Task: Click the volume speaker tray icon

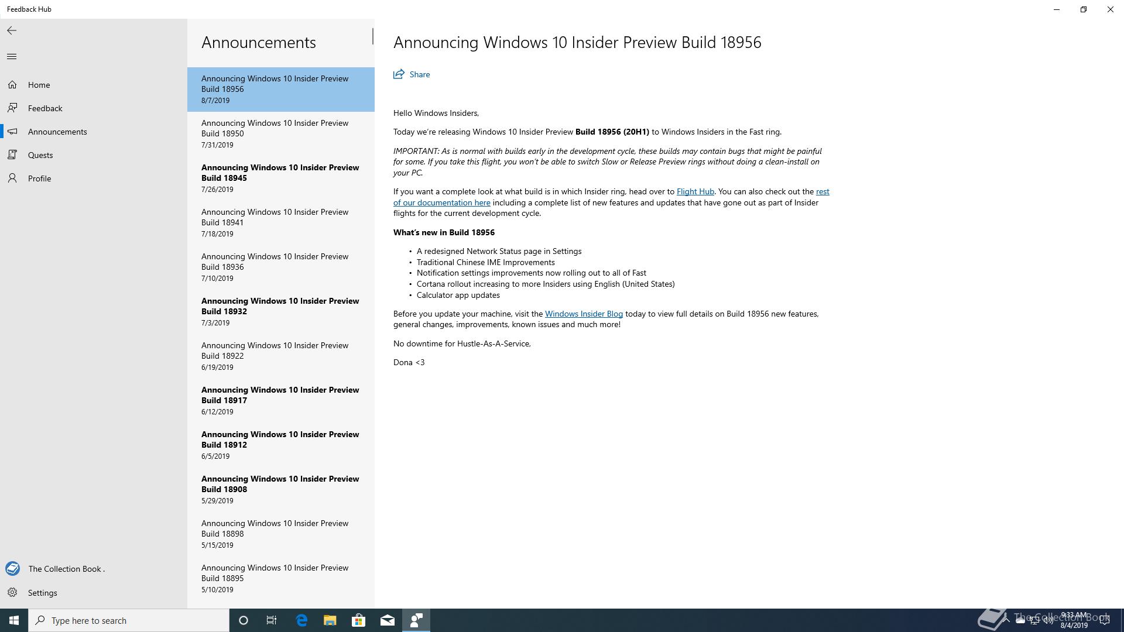Action: coord(1048,621)
